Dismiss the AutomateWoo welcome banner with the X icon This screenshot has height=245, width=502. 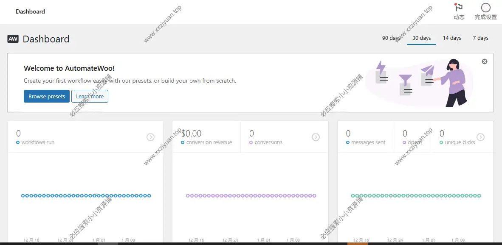tap(485, 61)
